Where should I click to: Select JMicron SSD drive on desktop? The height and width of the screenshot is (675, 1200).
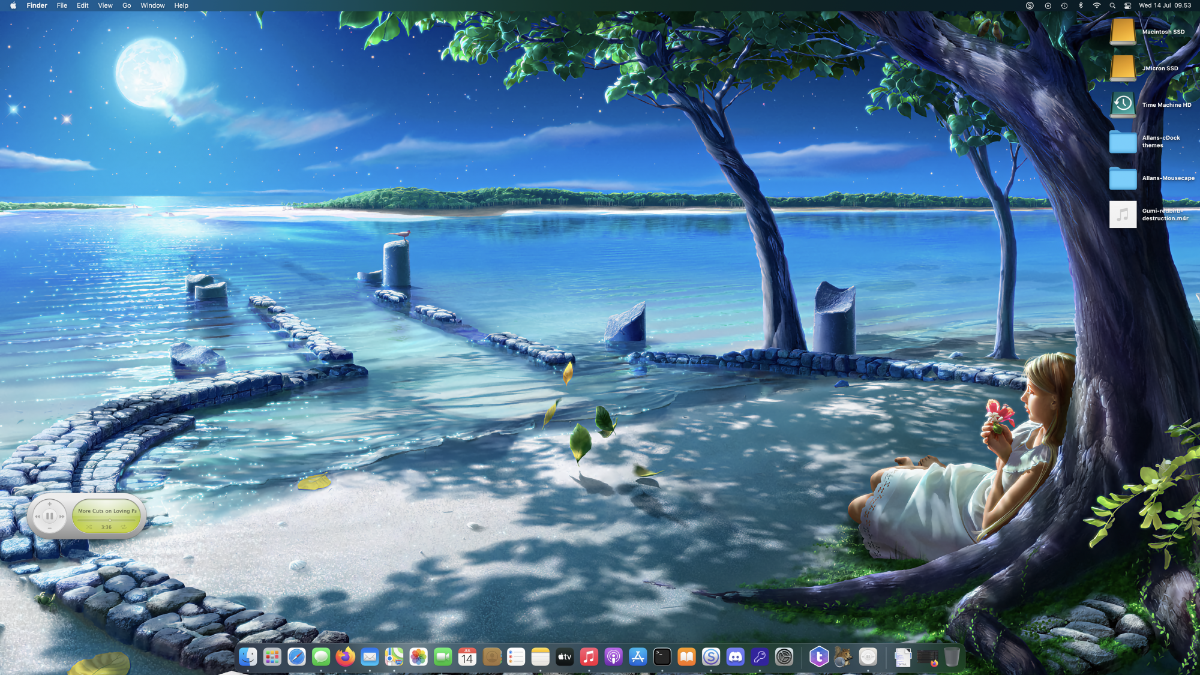[1123, 68]
